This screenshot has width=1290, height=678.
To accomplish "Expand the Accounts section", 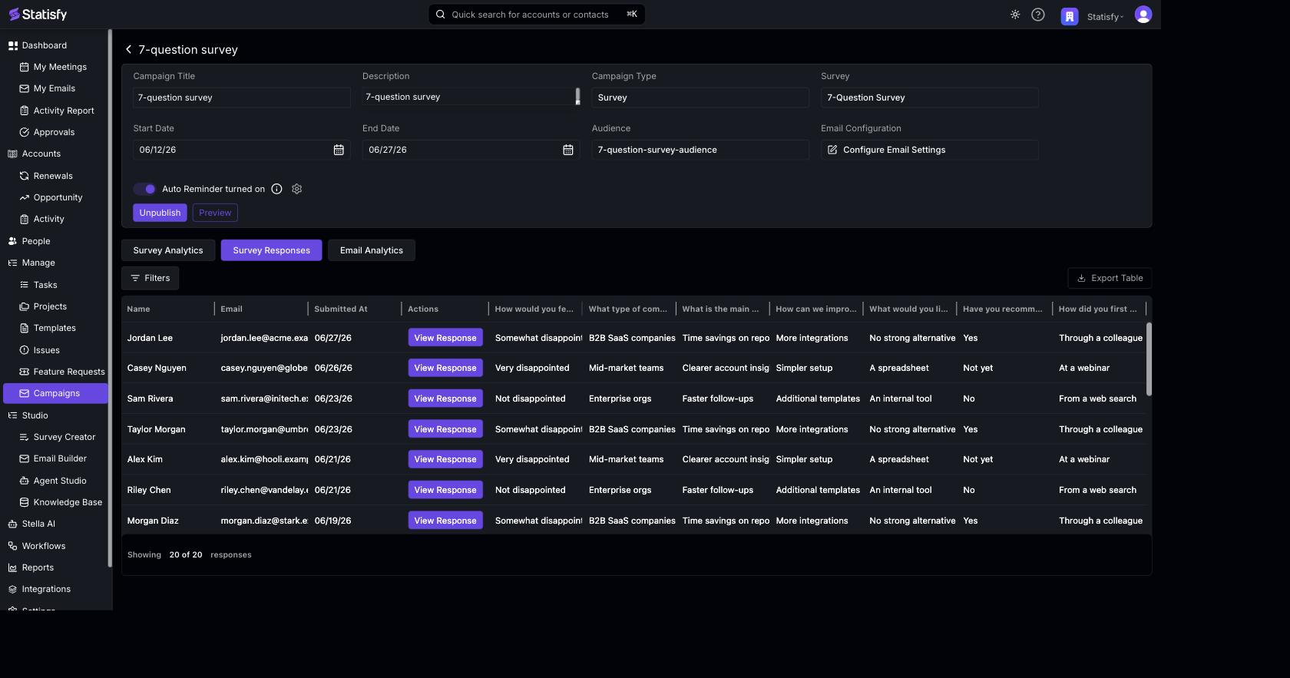I will pyautogui.click(x=35, y=154).
